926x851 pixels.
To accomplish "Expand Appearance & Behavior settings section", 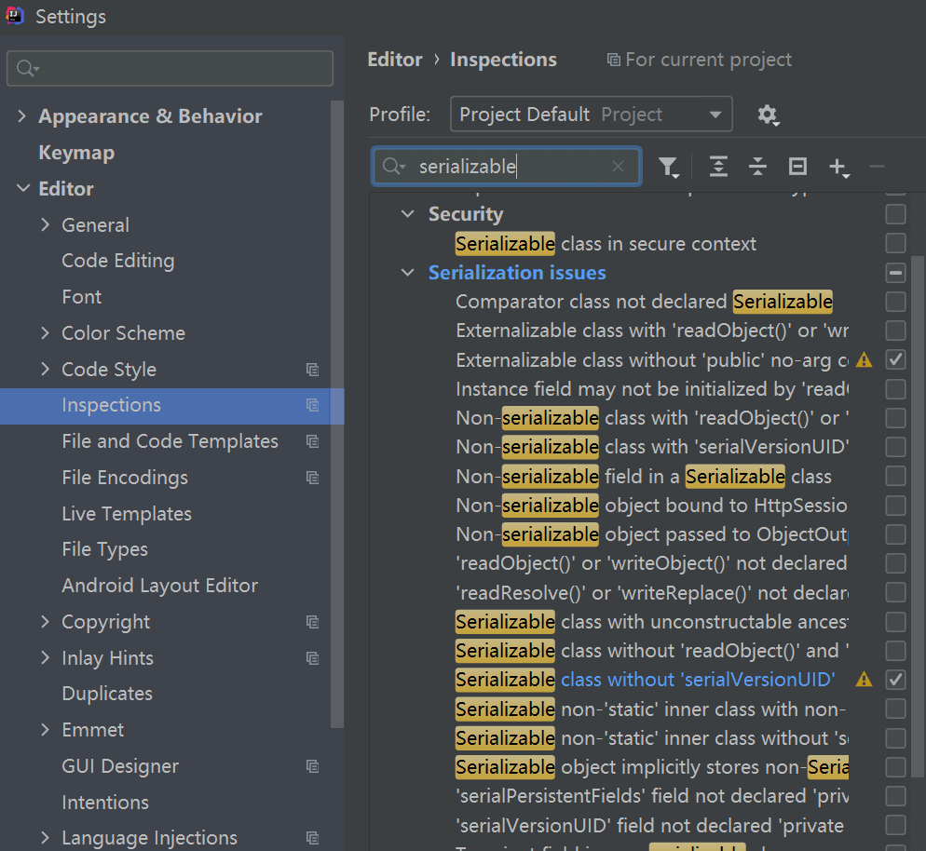I will click(x=22, y=116).
